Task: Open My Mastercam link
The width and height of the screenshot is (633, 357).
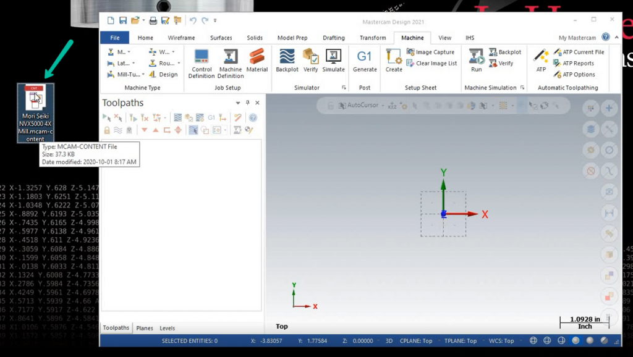Action: (x=577, y=38)
